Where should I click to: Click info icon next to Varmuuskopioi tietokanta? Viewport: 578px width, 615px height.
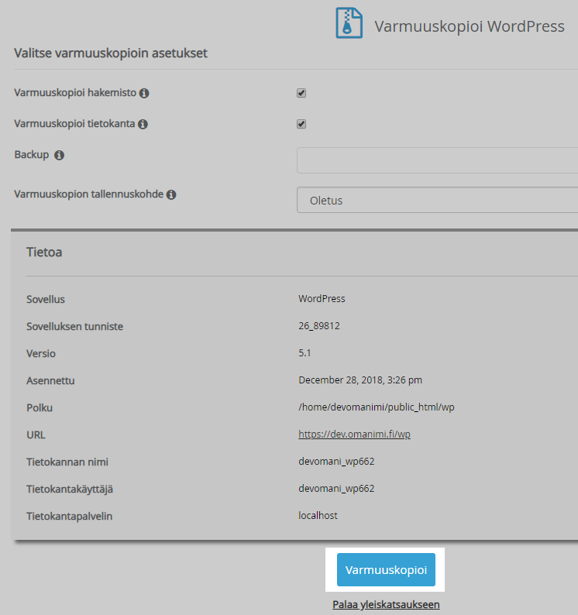[x=143, y=124]
